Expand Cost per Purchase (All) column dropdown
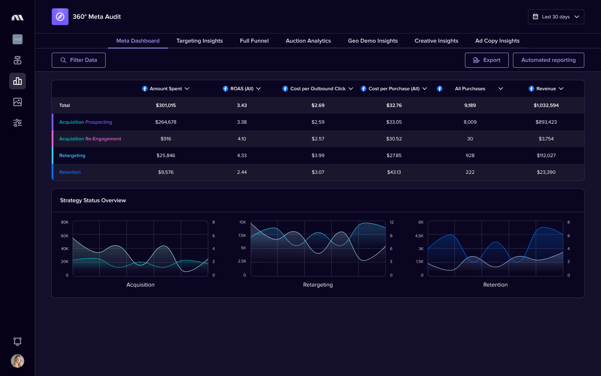The image size is (601, 376). (x=424, y=89)
